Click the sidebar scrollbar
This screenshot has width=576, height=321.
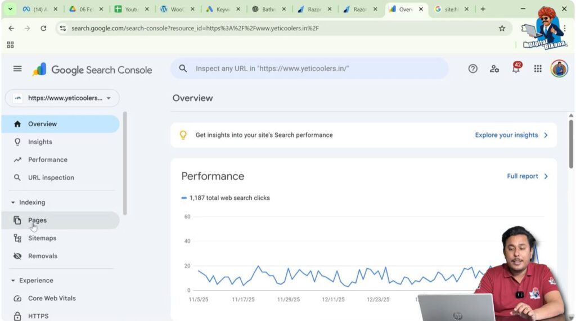click(x=125, y=163)
